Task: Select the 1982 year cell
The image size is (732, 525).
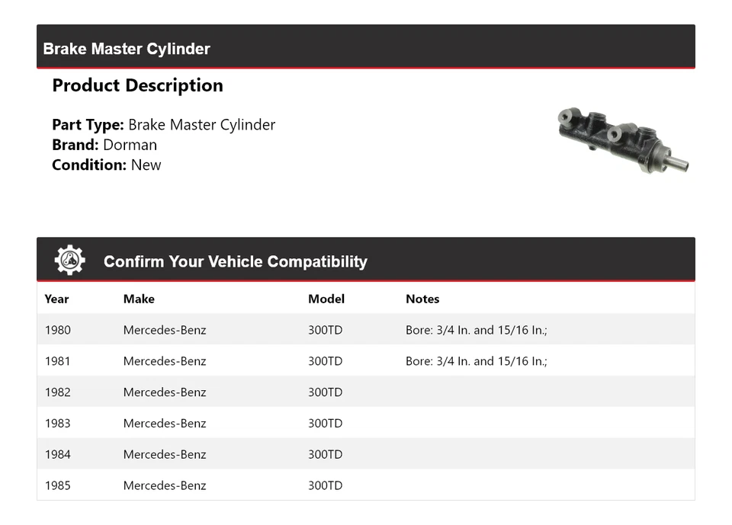Action: pos(57,392)
